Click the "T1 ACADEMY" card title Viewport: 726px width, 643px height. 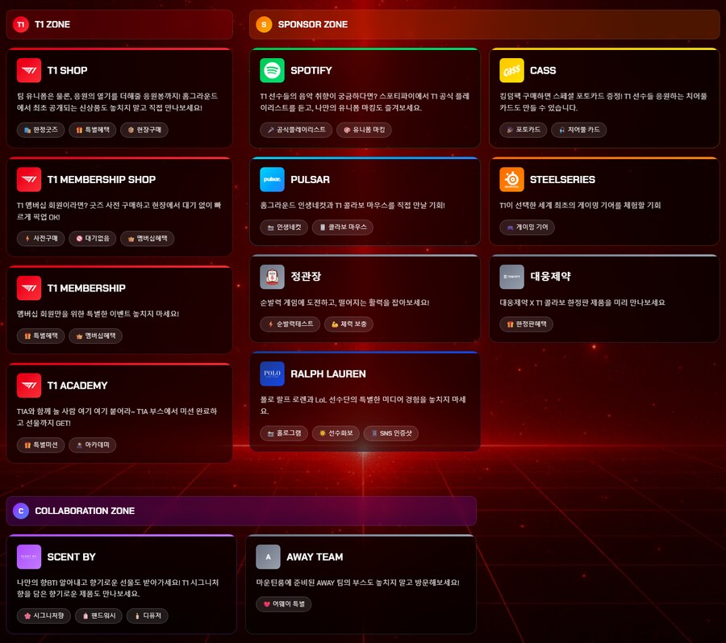(x=77, y=385)
